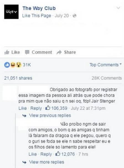
Task: Open The Way Club page name link
Action: 39,8
